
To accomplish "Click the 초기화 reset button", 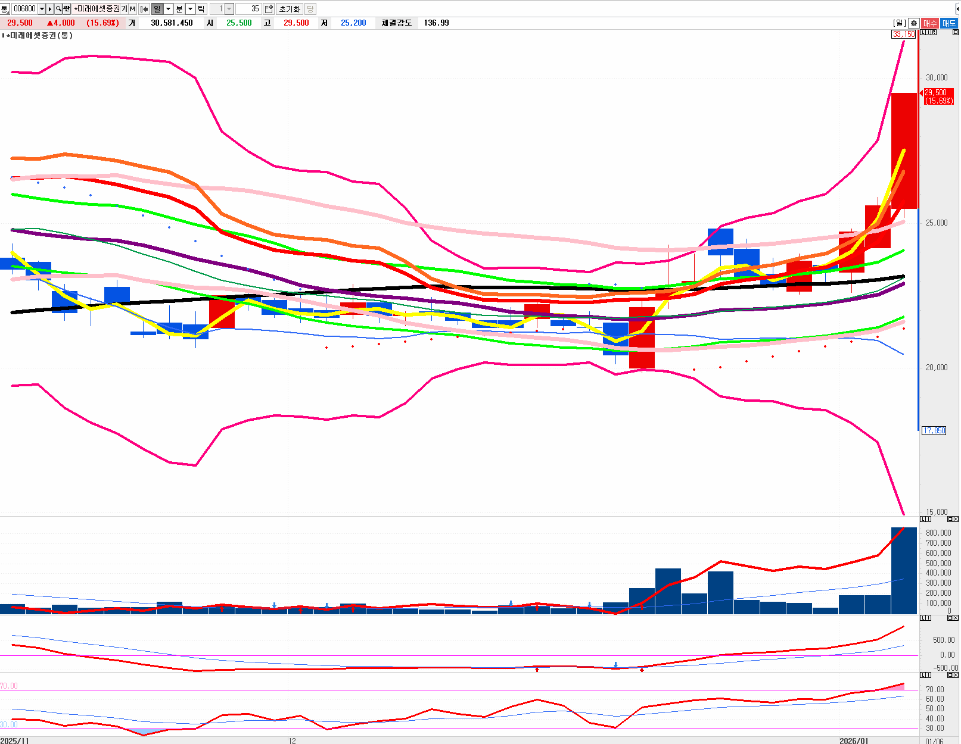I will pos(290,9).
